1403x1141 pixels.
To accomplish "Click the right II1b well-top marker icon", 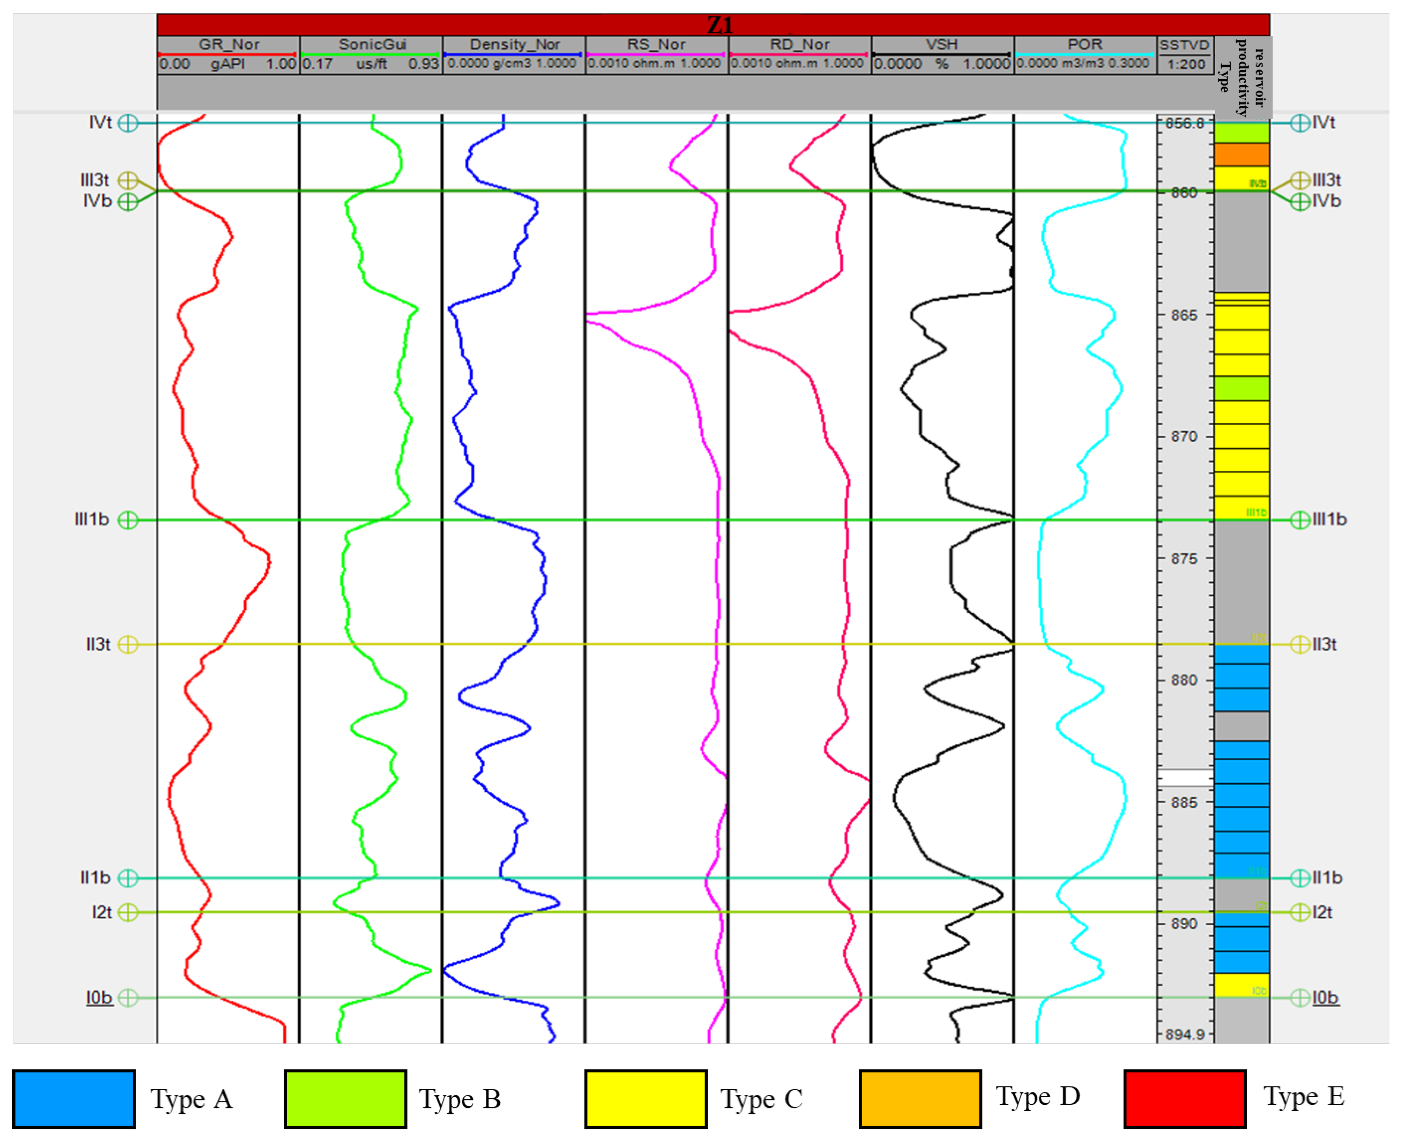I will click(1300, 878).
